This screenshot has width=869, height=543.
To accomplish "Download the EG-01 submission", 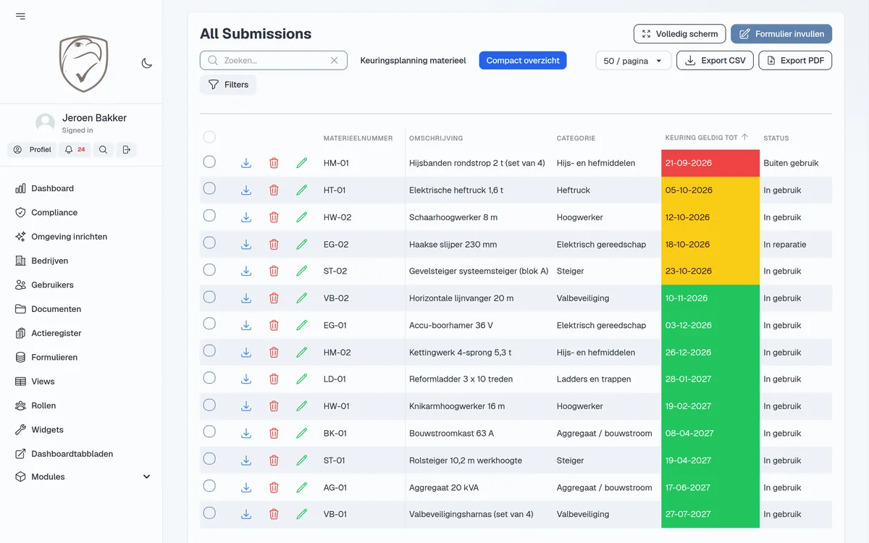I will 246,326.
